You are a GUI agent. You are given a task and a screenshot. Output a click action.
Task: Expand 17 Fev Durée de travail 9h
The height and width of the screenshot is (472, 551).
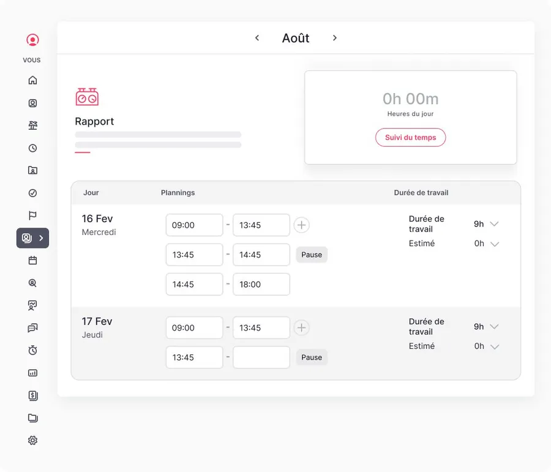494,326
